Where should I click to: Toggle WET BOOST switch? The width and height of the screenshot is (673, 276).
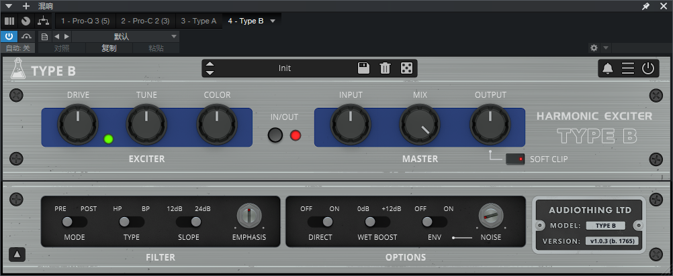377,222
